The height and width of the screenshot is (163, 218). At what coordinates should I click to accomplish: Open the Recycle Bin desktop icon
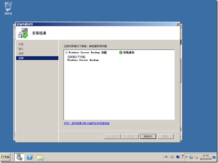(x=8, y=8)
